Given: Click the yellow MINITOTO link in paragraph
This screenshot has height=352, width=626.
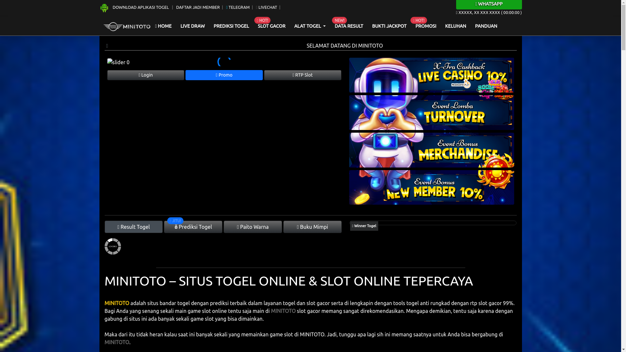Looking at the screenshot, I should coord(117,303).
